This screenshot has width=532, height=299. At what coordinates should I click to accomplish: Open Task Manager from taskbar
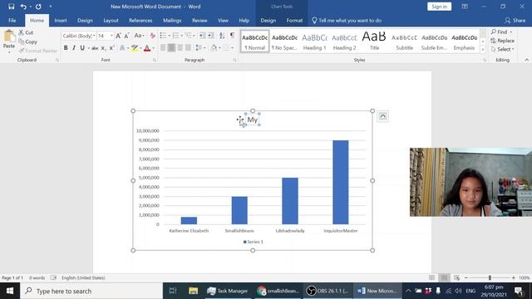(228, 291)
